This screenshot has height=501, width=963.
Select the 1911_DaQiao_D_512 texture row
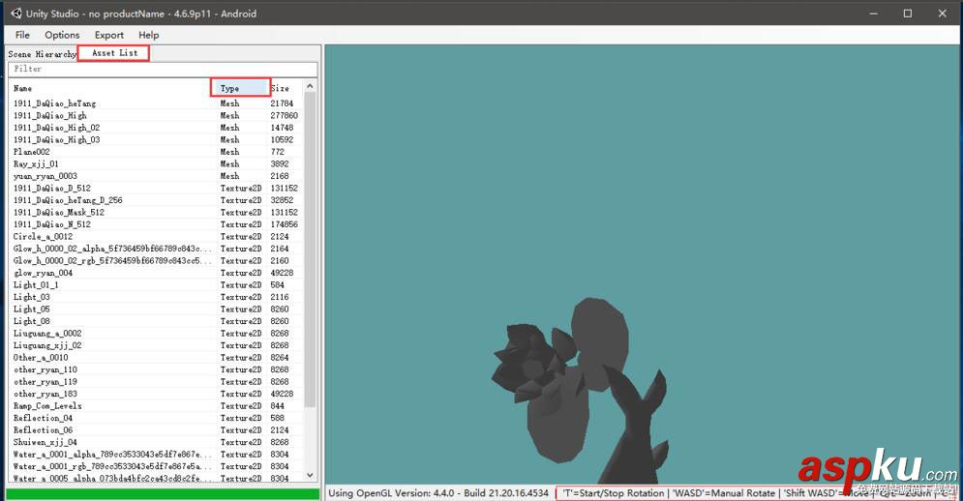tap(157, 188)
